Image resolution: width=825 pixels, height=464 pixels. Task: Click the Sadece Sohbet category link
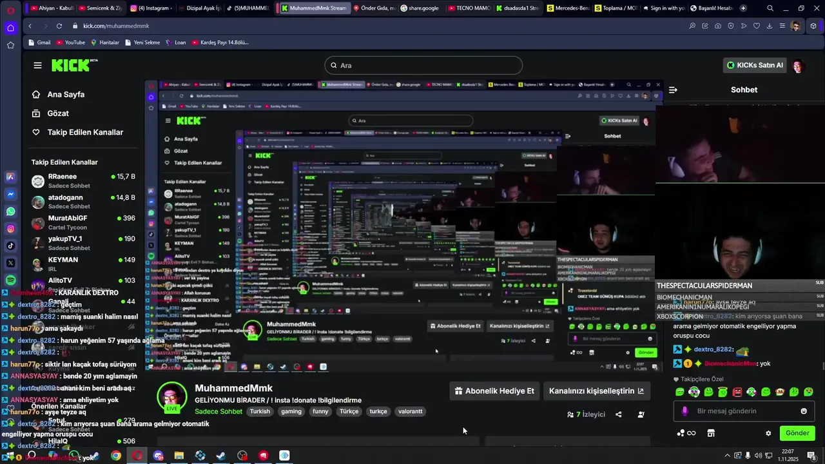[218, 411]
